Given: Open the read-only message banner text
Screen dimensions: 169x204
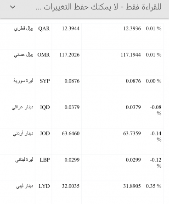Looking at the screenshot, I should (x=99, y=7).
